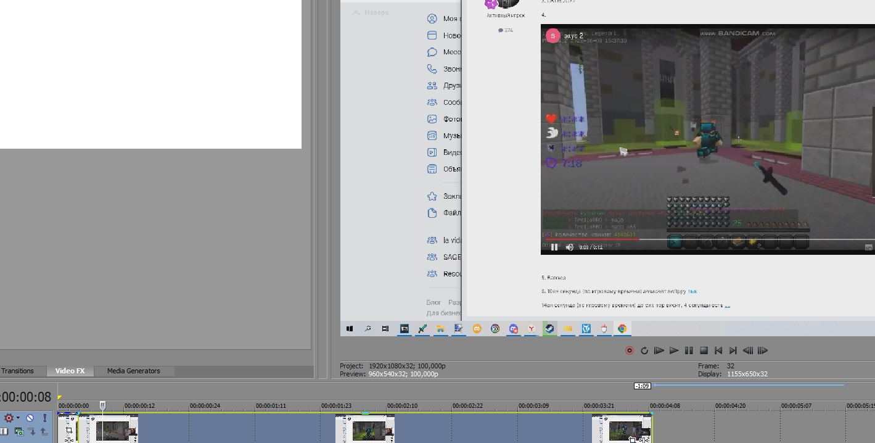This screenshot has height=443, width=875.
Task: Pause the preview playback
Action: pos(689,350)
